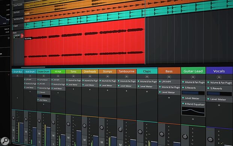The width and height of the screenshot is (233, 146).
Task: Click the round icon under Guitar Lead header
Action: [193, 77]
